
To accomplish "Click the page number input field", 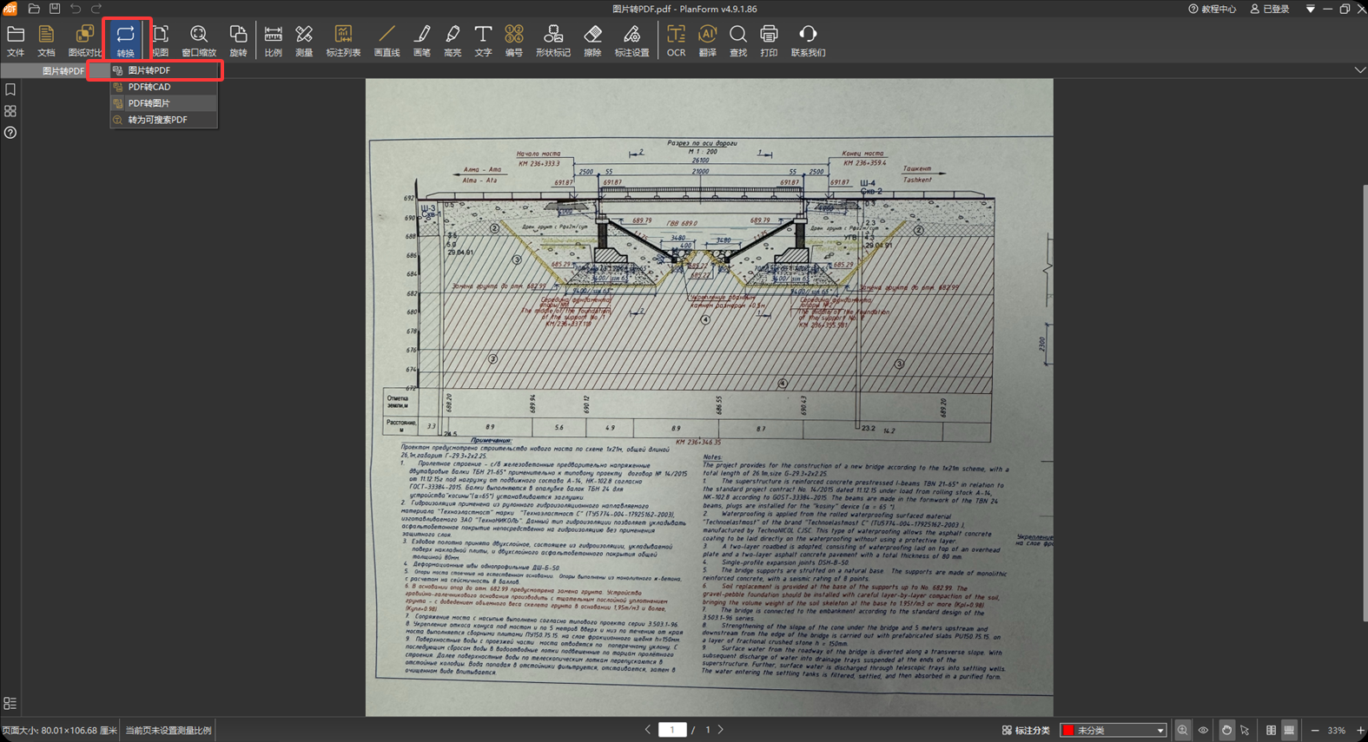I will [672, 730].
